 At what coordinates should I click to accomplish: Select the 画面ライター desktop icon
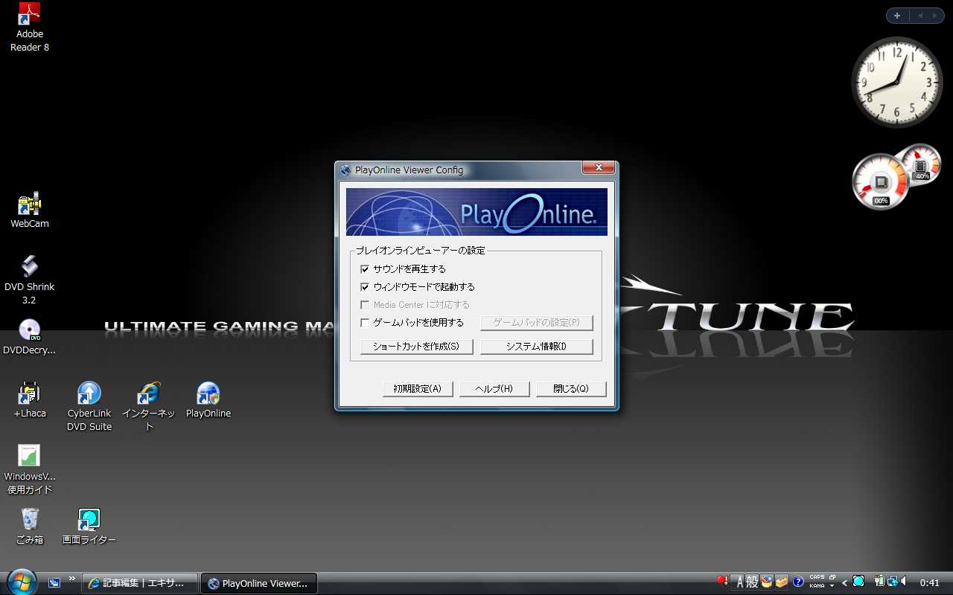(89, 527)
